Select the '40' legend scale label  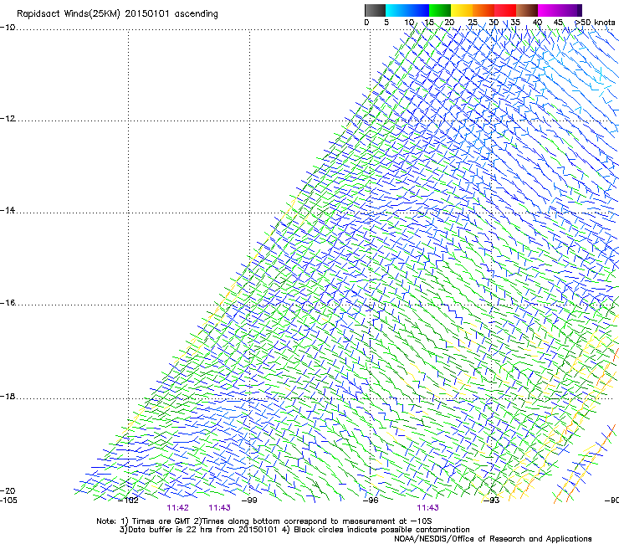tap(537, 22)
